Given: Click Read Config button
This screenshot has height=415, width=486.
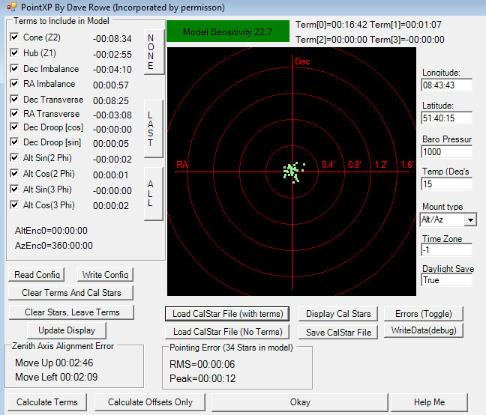Looking at the screenshot, I should 37,274.
